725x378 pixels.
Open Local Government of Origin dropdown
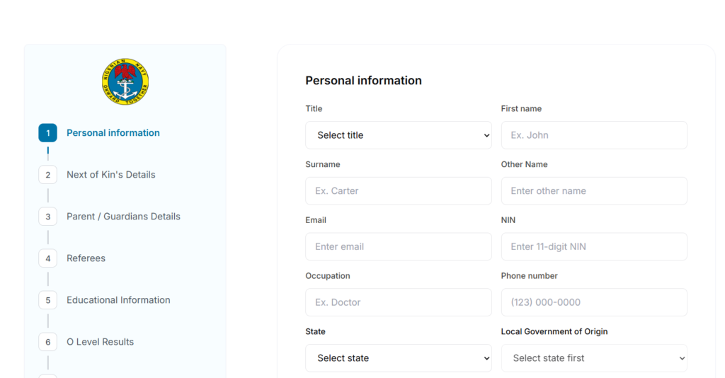[x=594, y=358]
